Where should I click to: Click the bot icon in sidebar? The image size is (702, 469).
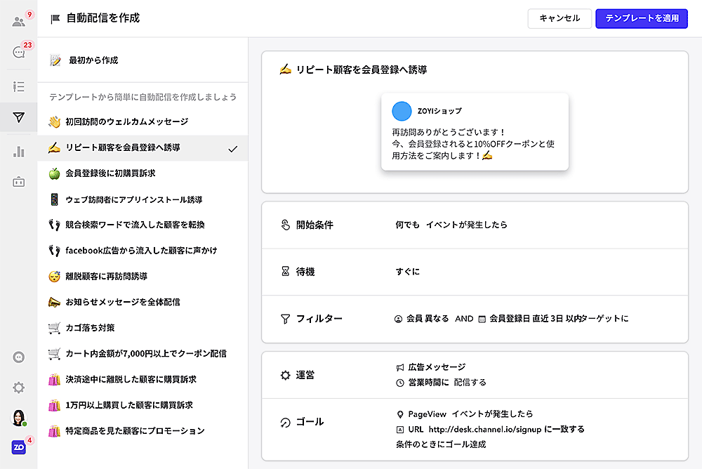pos(19,182)
